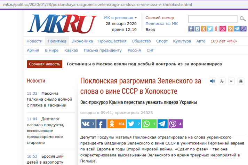This screenshot has height=165, width=248.
Task: Go to the Экономика menu item
Action: tap(82, 41)
